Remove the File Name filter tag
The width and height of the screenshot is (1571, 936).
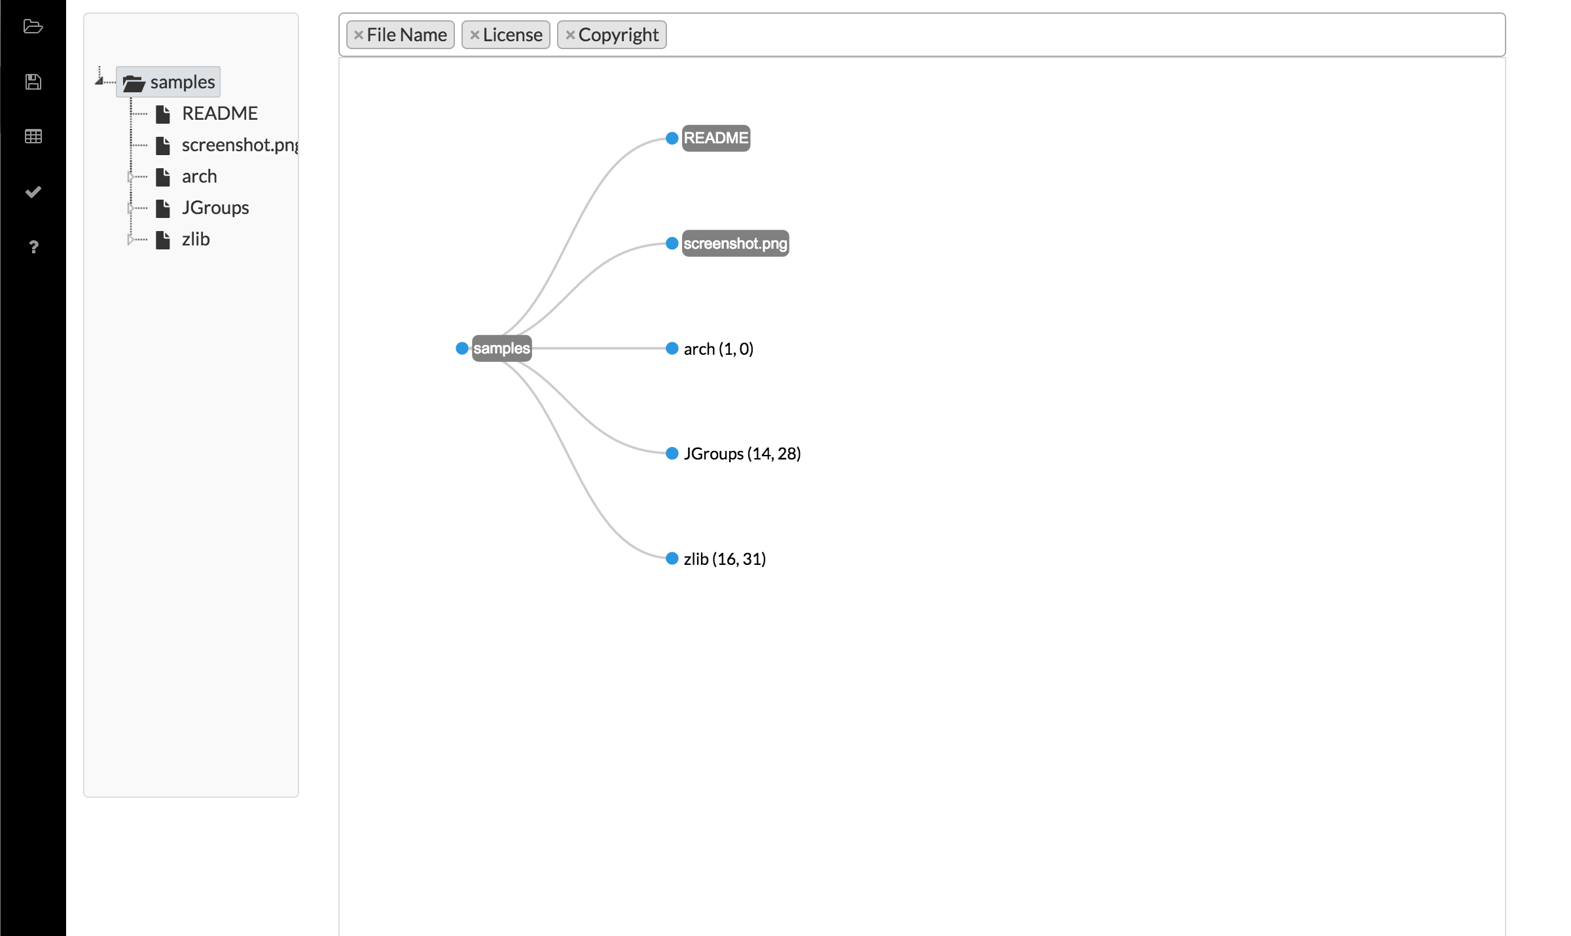tap(360, 35)
